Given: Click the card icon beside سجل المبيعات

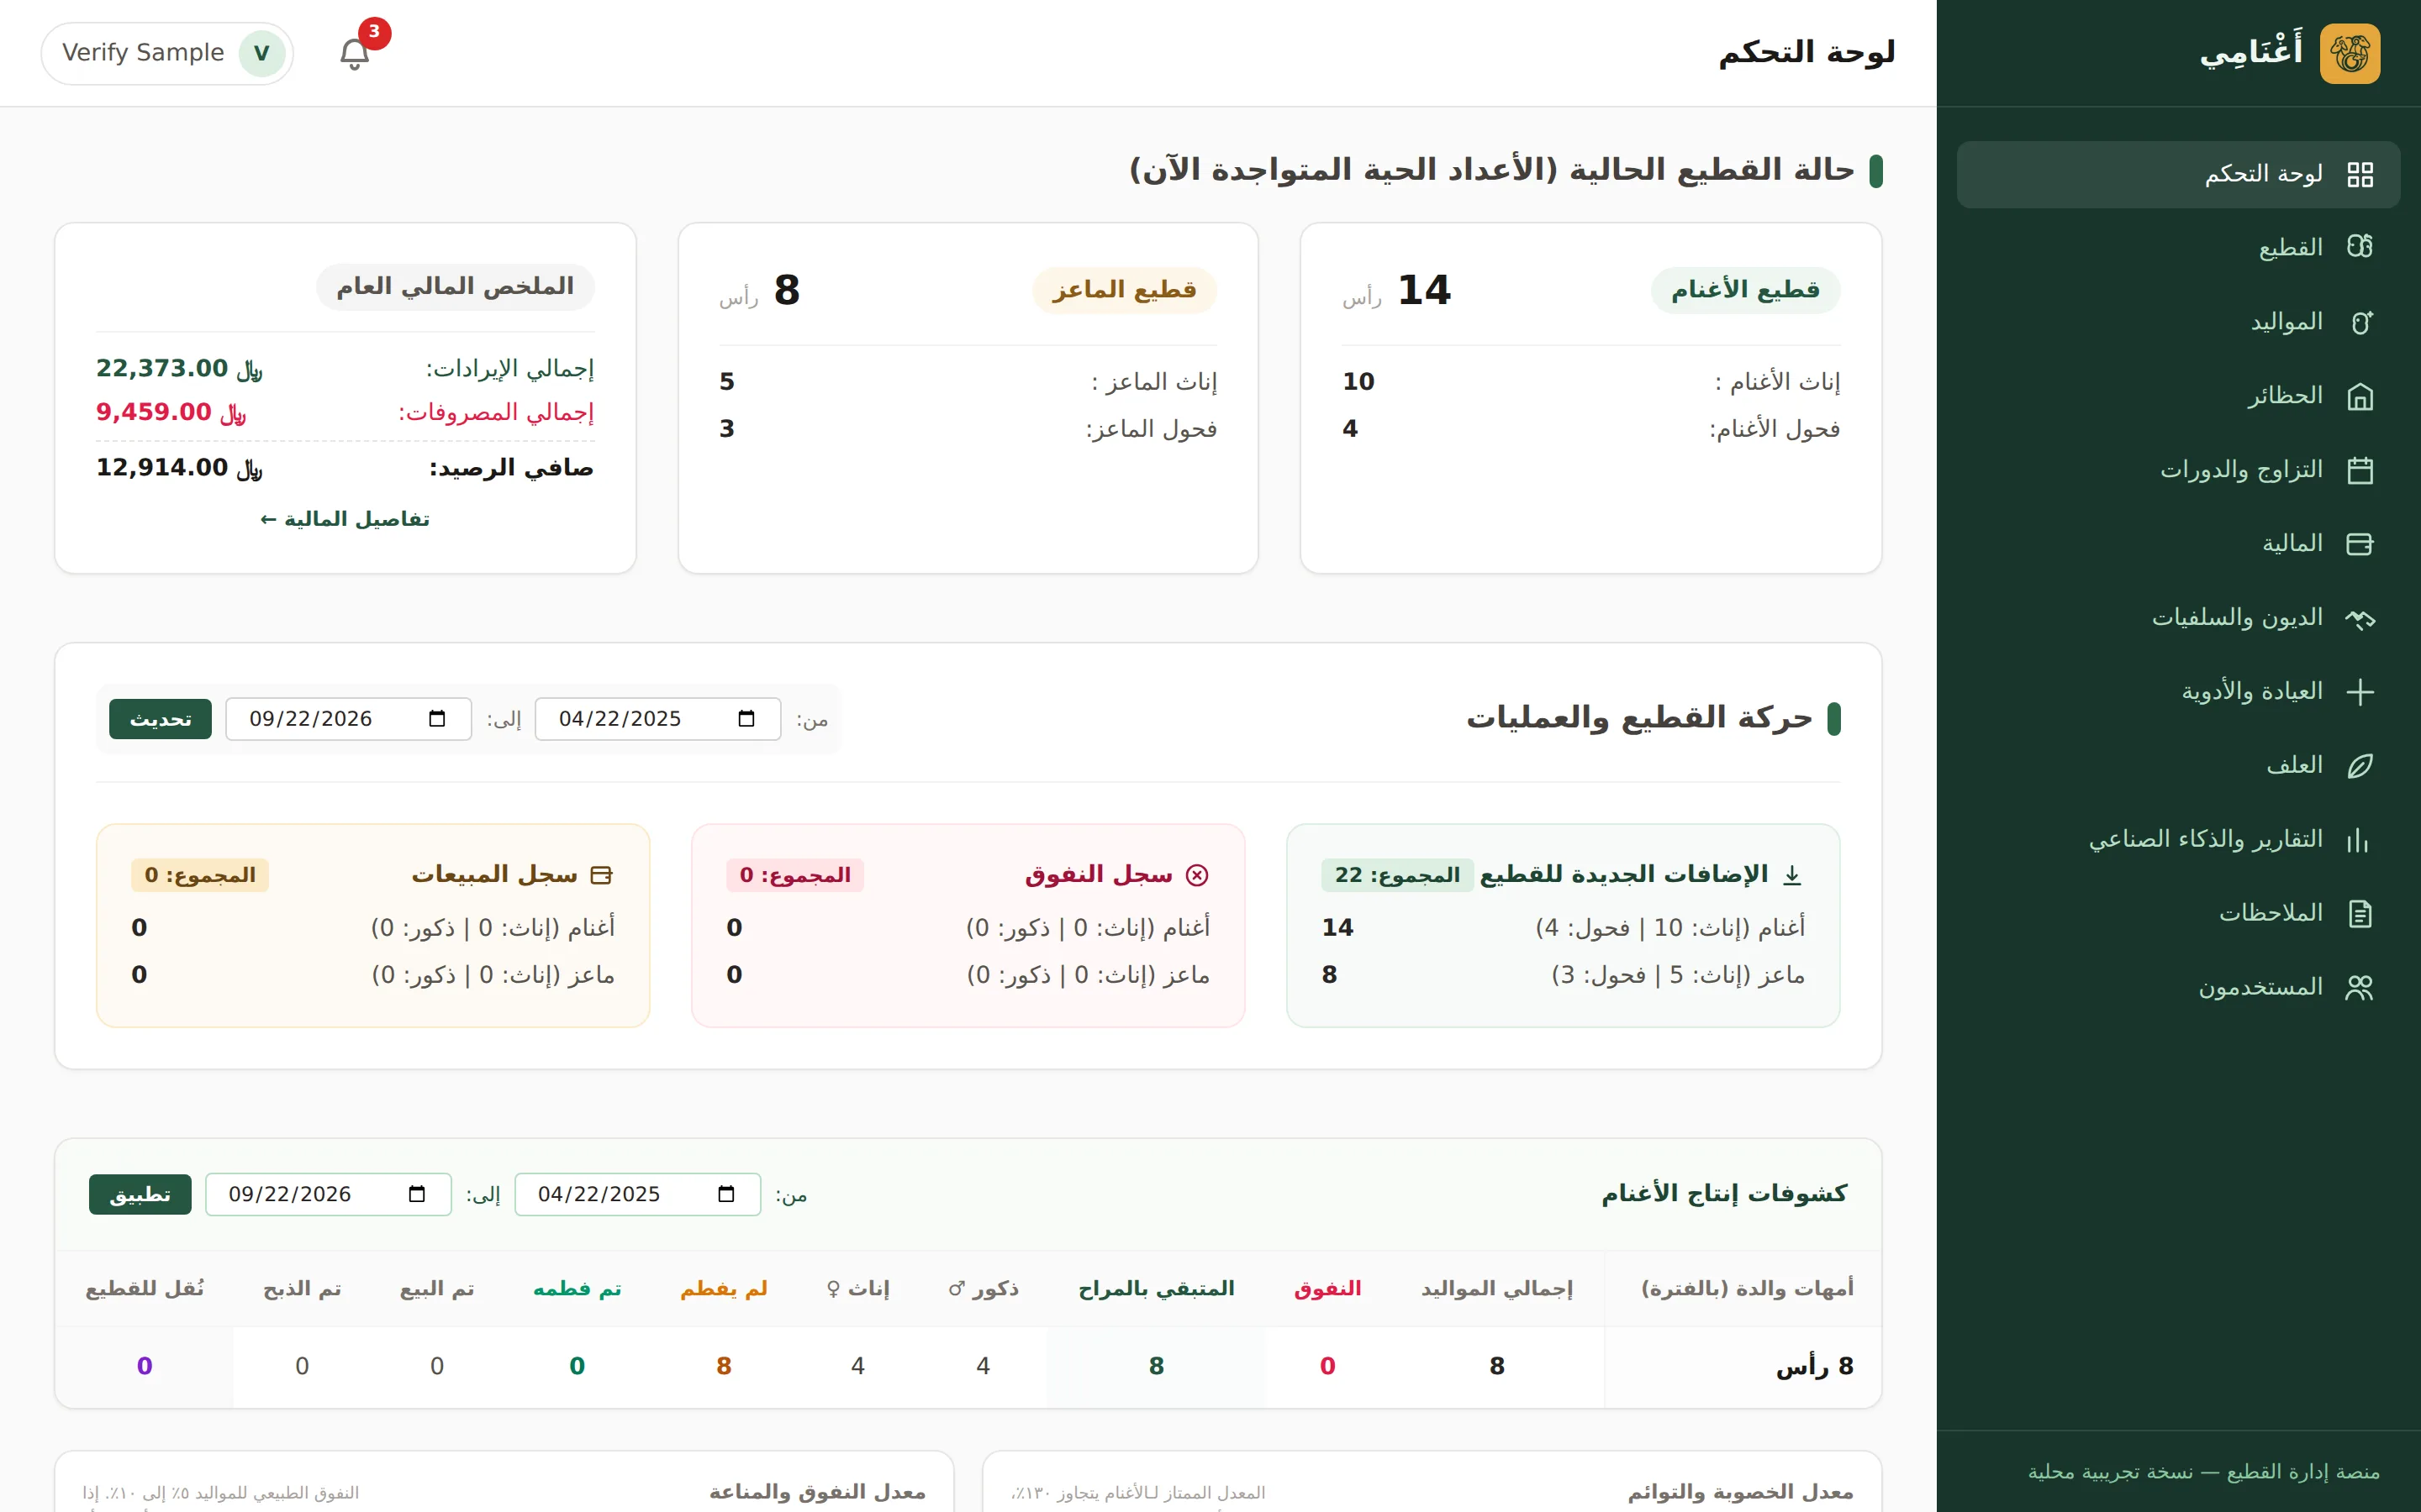Looking at the screenshot, I should pyautogui.click(x=601, y=875).
